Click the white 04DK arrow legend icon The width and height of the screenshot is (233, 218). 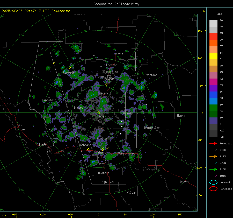(213, 150)
